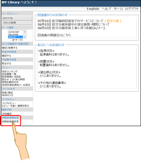
Task: Open 新着情報メール設定 link
Action: click(11, 77)
